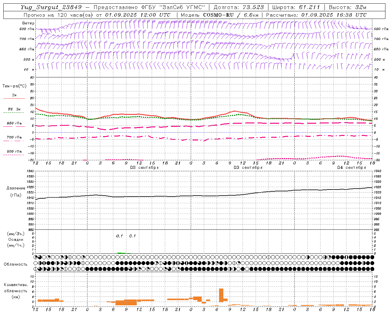Click the left '850 гПа' wind level label
The height and width of the screenshot is (312, 390).
pos(27,49)
